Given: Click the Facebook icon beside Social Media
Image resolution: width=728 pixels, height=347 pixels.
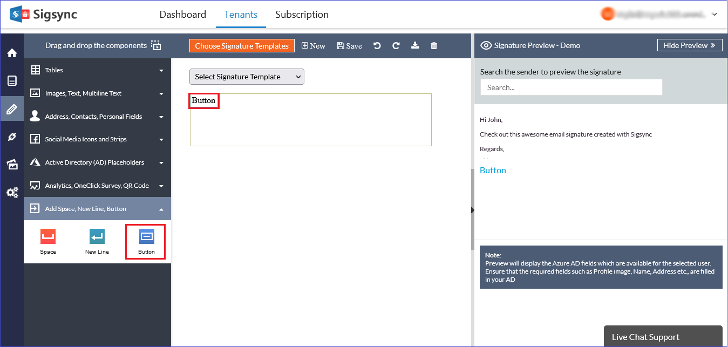Looking at the screenshot, I should [35, 139].
